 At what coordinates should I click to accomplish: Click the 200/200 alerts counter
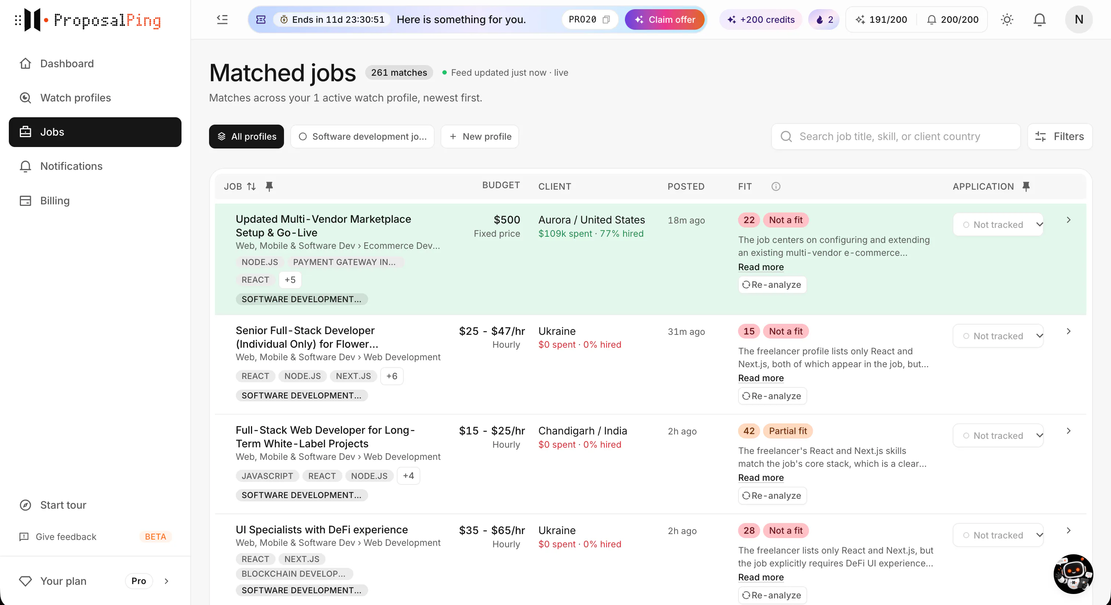(952, 19)
